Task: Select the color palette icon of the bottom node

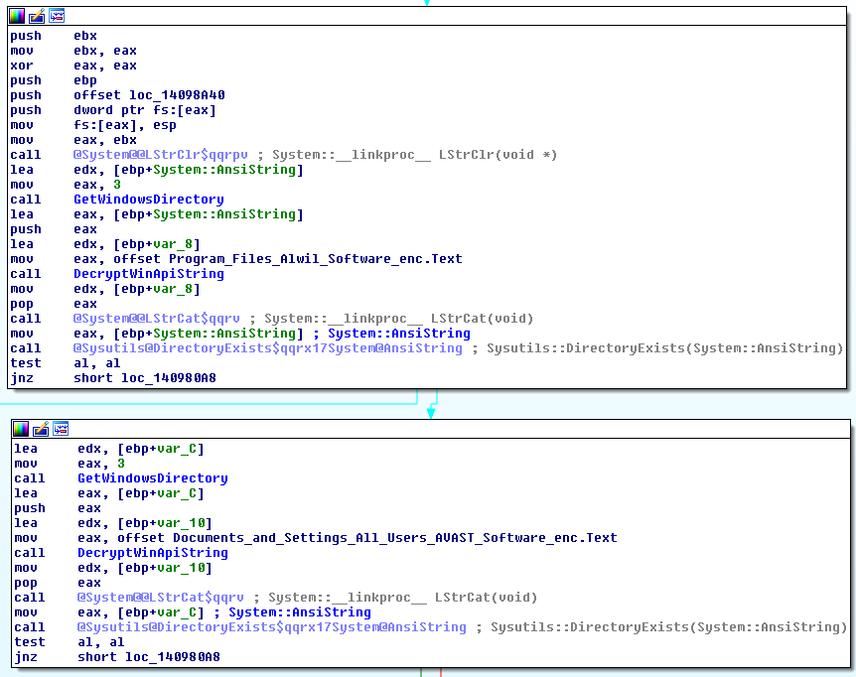Action: pos(20,428)
